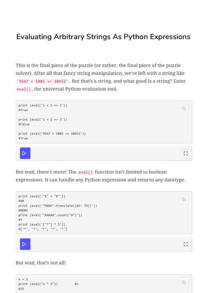Expand second code runner to fullscreen
Image resolution: width=208 pixels, height=293 pixels.
click(185, 244)
